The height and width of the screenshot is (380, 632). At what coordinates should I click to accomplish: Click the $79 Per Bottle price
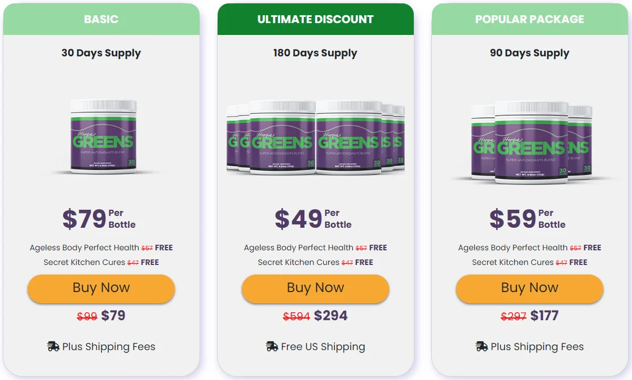pos(99,219)
